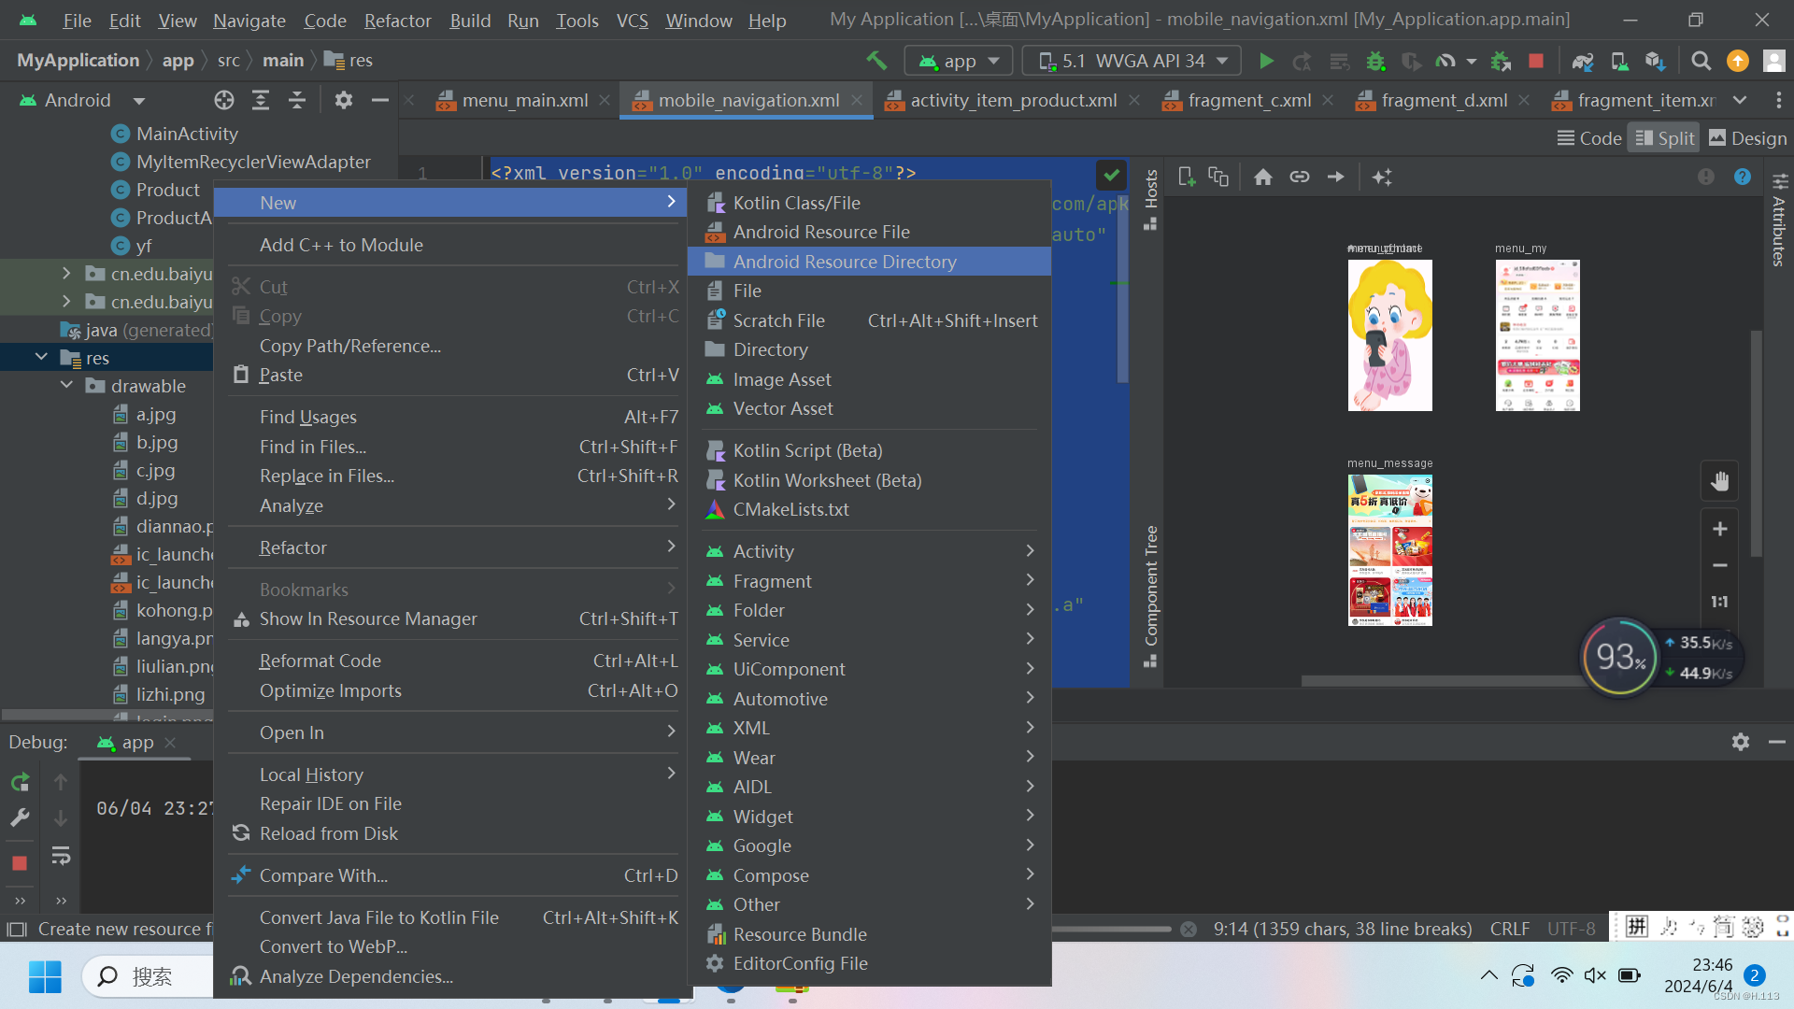Open the activity_item_product.xml tab

point(1013,100)
